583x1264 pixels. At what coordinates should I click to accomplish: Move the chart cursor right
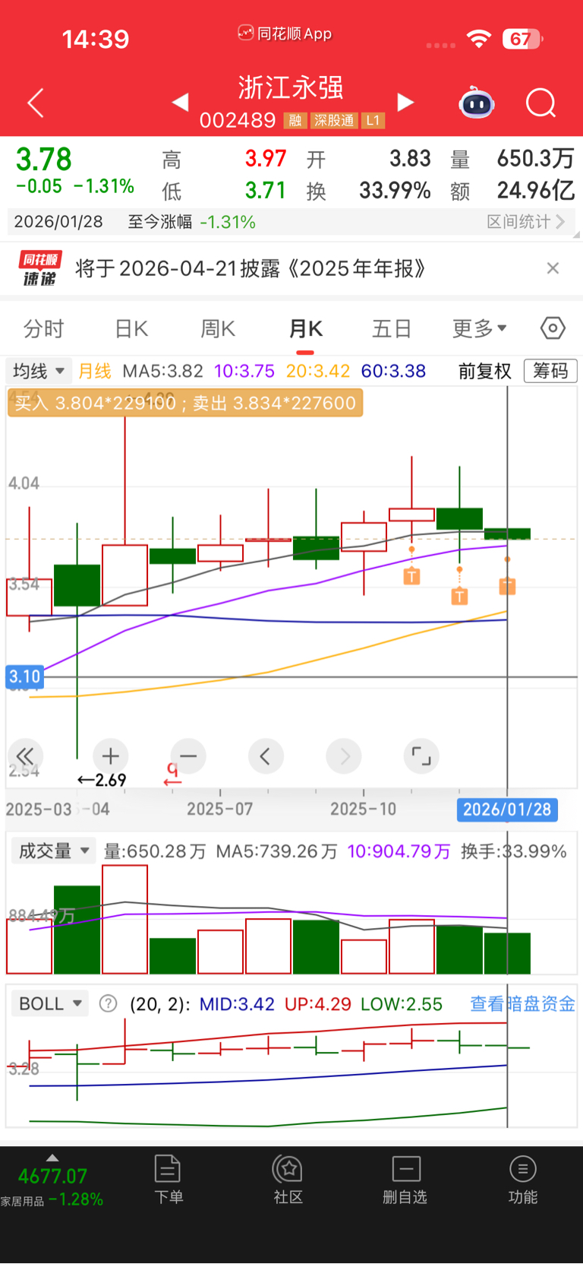(x=344, y=756)
